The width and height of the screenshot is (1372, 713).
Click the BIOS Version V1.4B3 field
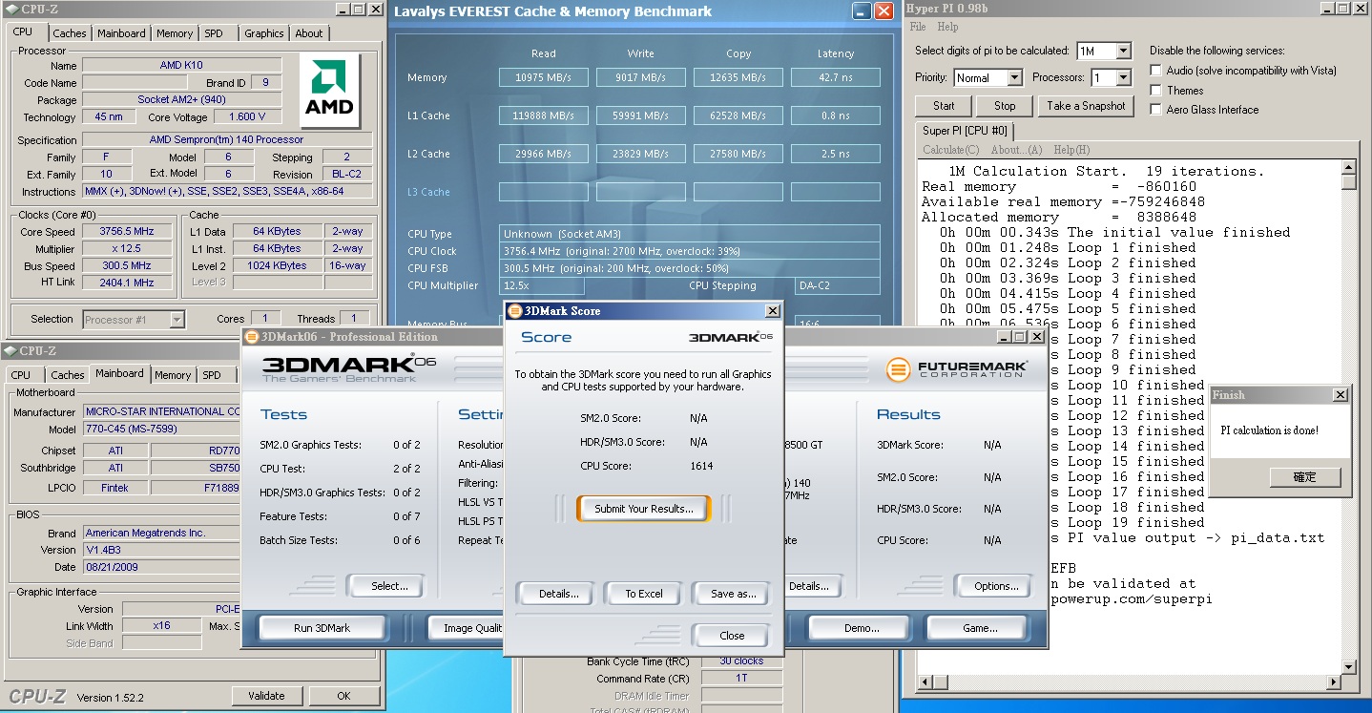tap(160, 550)
